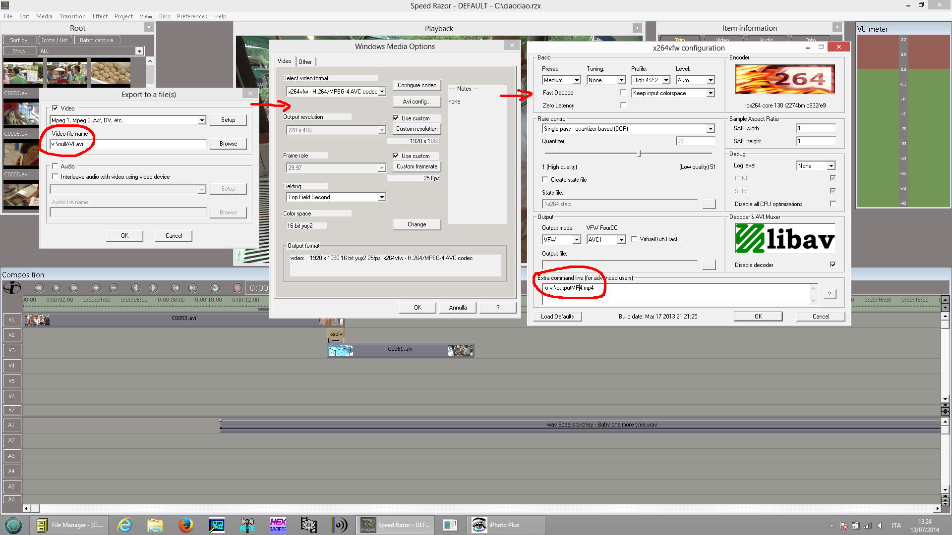Screen dimensions: 952x535
Task: Open Firefox from the taskbar
Action: 186,525
